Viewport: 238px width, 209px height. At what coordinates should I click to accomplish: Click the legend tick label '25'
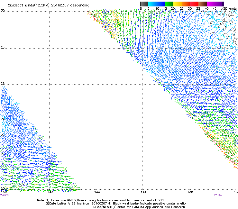[x=182, y=9]
